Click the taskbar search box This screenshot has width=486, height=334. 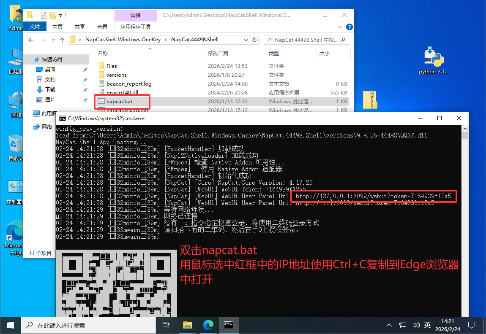(88, 325)
